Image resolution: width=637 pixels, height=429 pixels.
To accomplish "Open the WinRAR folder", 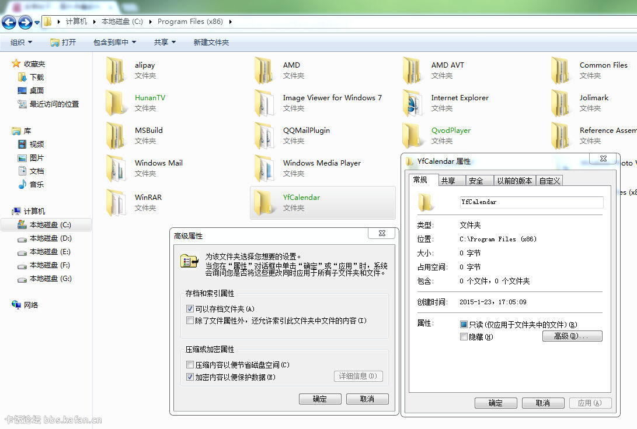I will click(147, 197).
